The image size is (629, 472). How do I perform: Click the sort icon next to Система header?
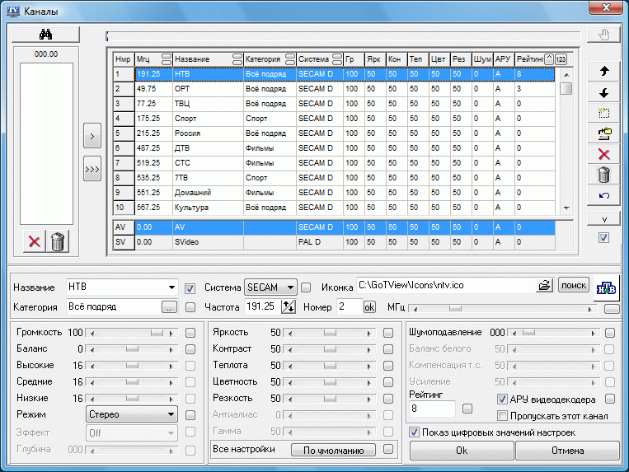tap(337, 59)
